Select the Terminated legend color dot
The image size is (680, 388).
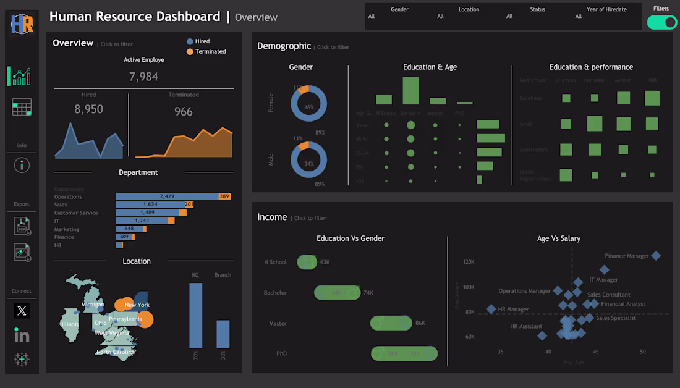coord(190,51)
